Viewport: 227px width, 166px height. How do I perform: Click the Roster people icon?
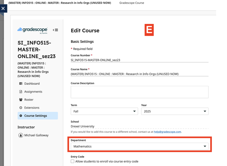[x=21, y=100]
